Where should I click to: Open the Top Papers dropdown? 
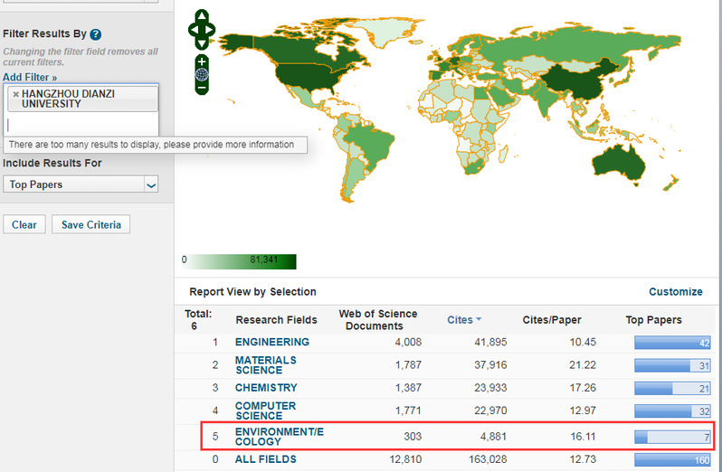coord(151,184)
